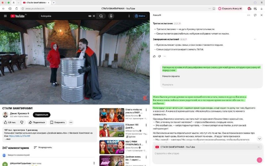This screenshot has height=166, width=265.
Task: Click the red extension icon in browser toolbar
Action: (x=249, y=9)
